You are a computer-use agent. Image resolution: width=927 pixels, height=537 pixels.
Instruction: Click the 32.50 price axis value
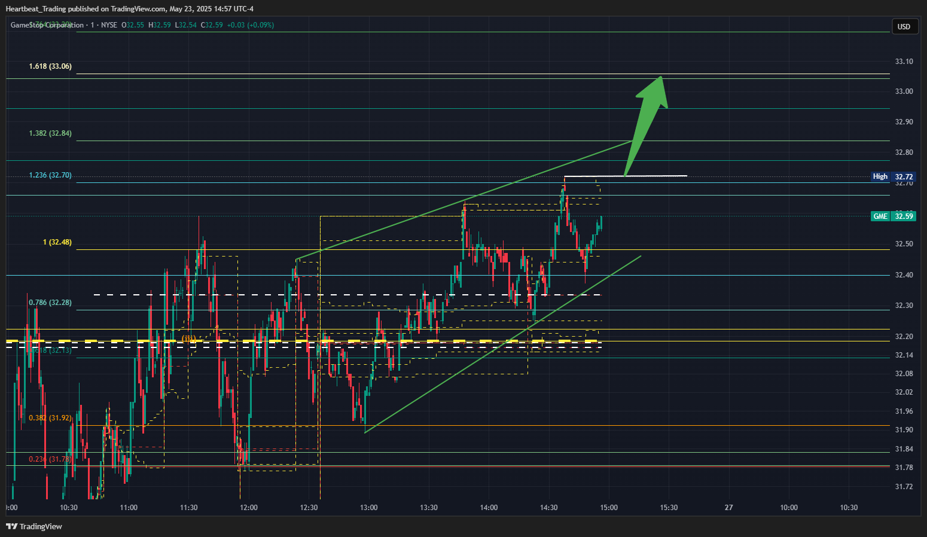904,244
